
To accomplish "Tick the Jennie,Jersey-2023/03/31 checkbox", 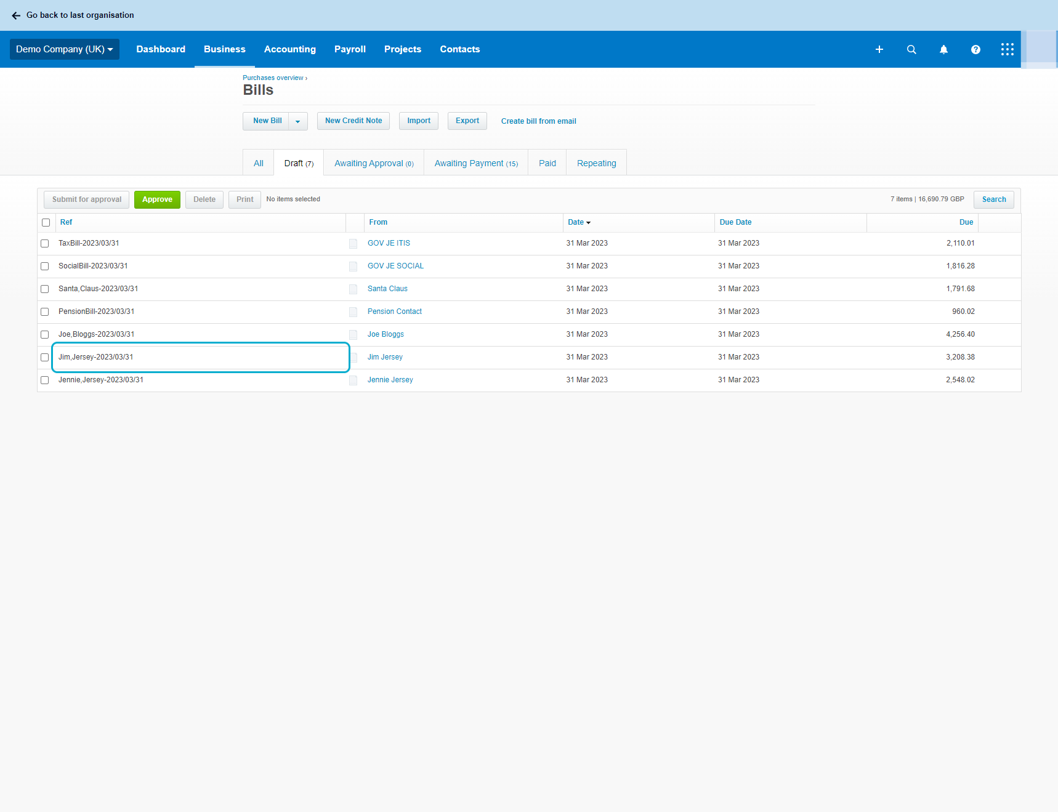I will click(44, 380).
